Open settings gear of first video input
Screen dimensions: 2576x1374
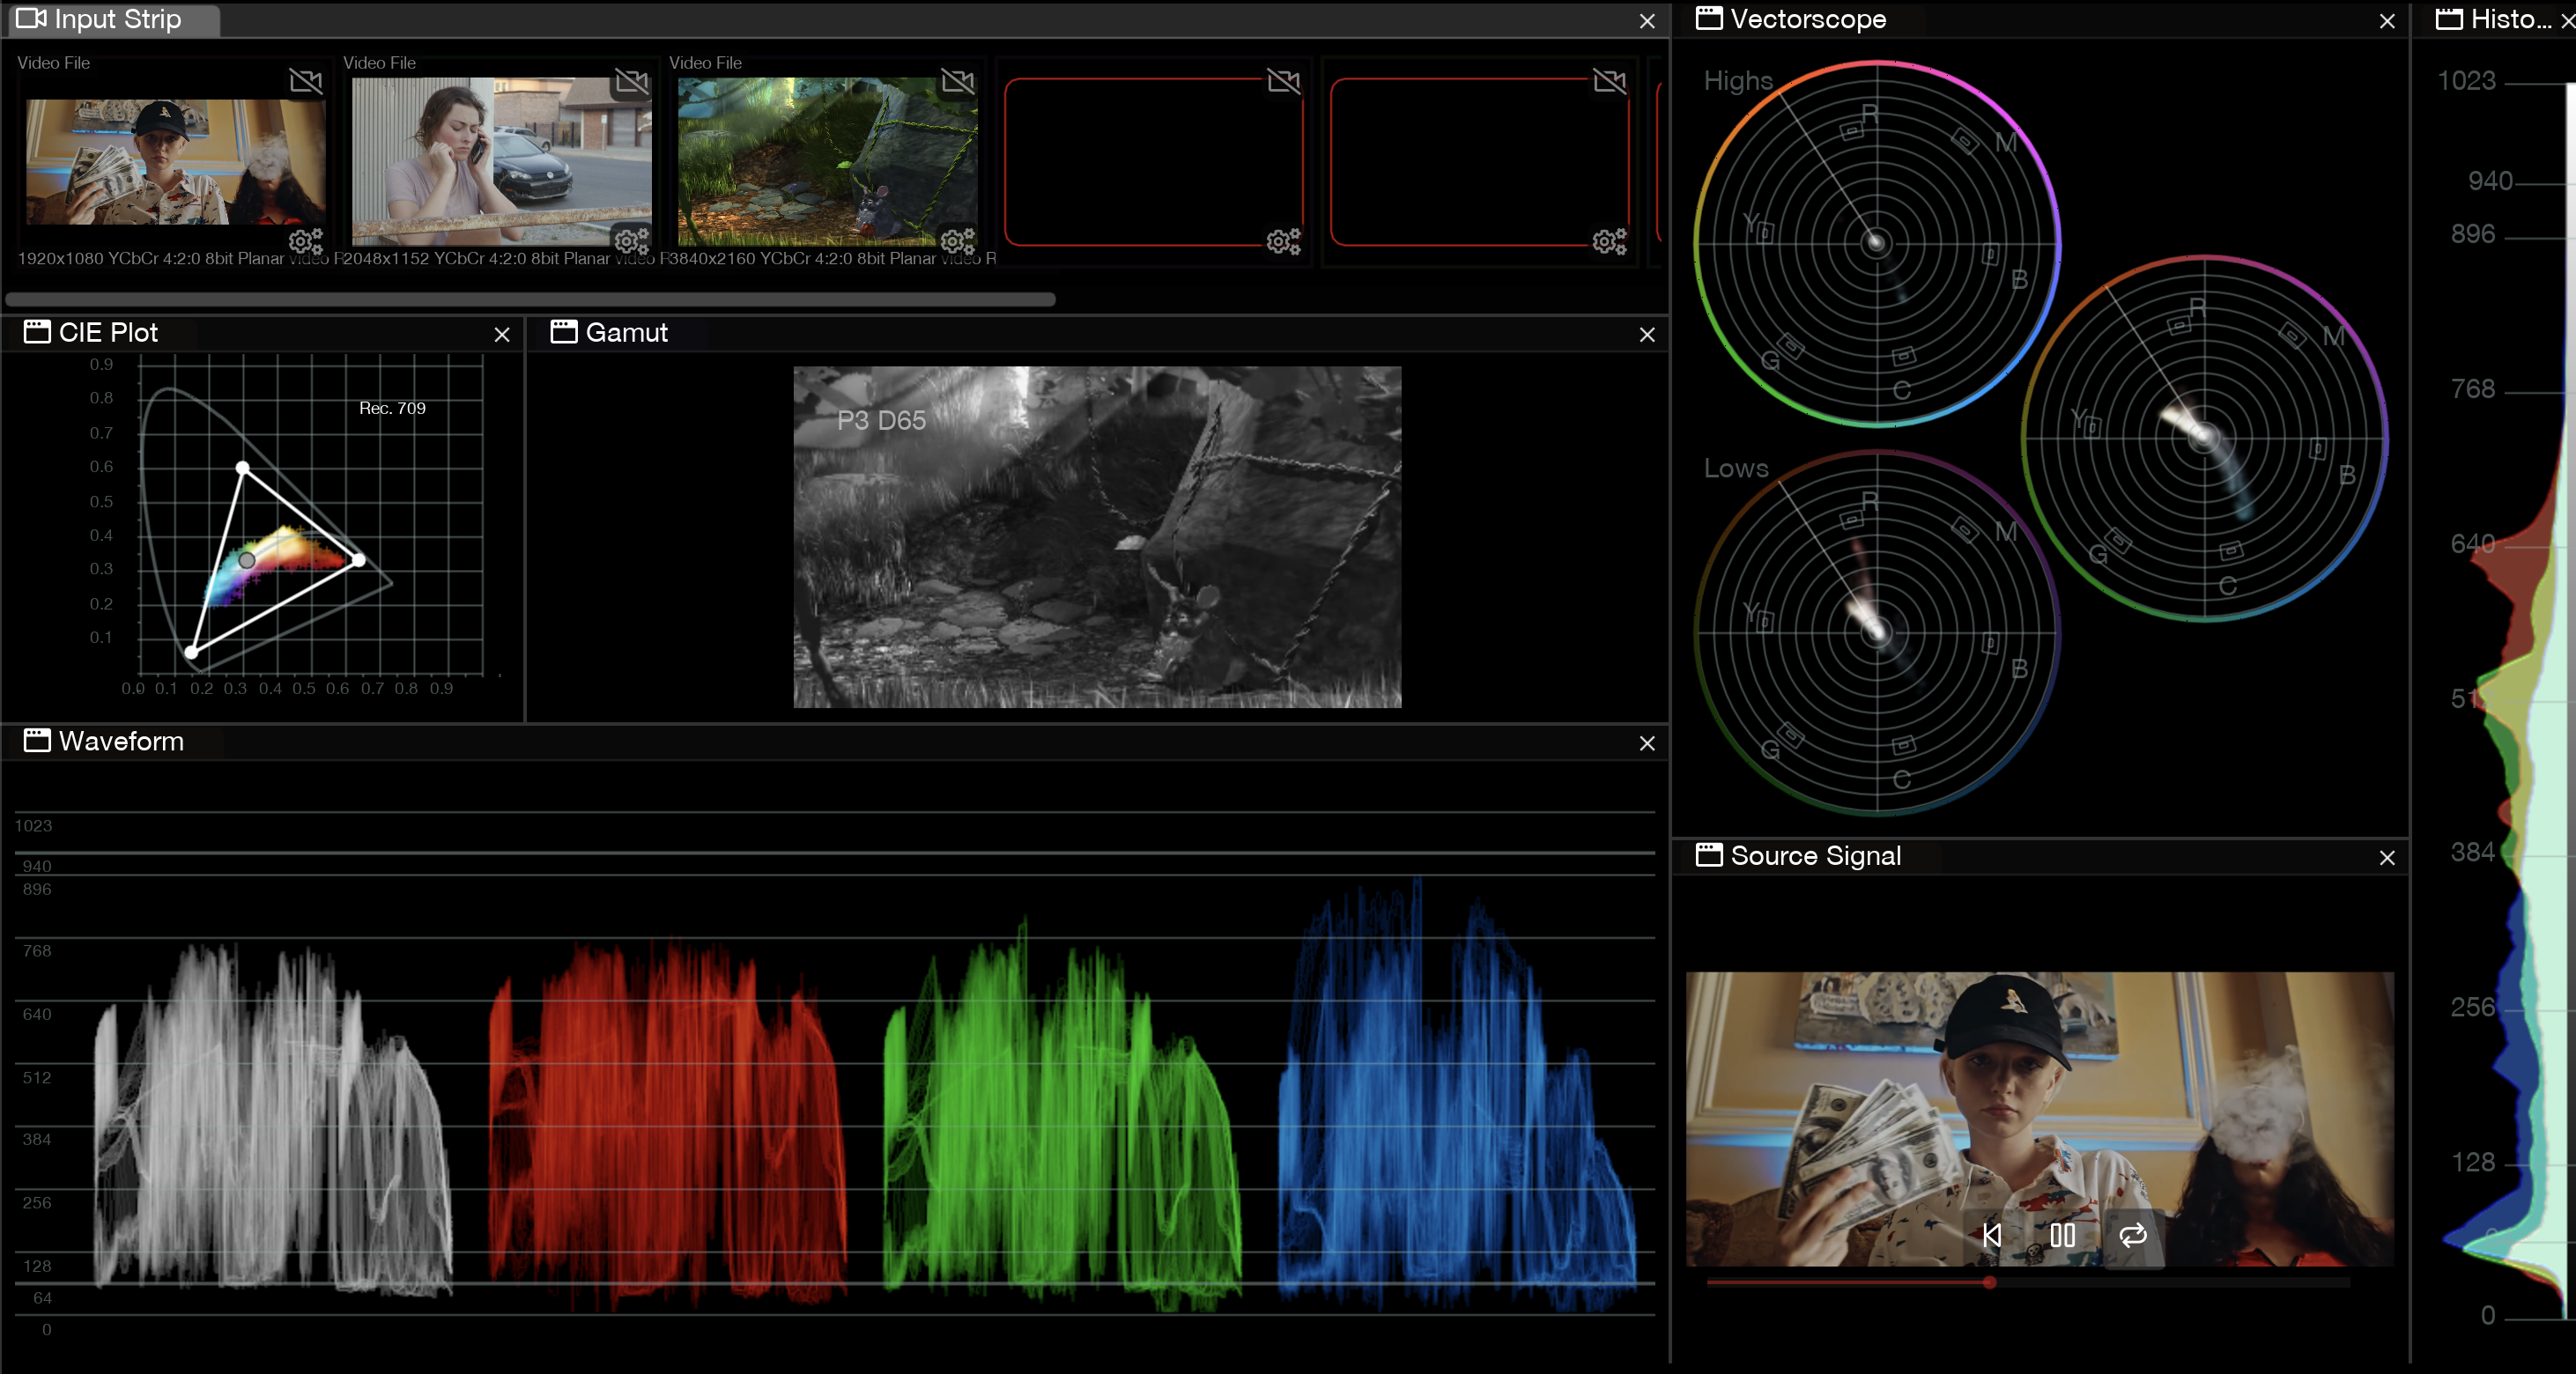(305, 241)
